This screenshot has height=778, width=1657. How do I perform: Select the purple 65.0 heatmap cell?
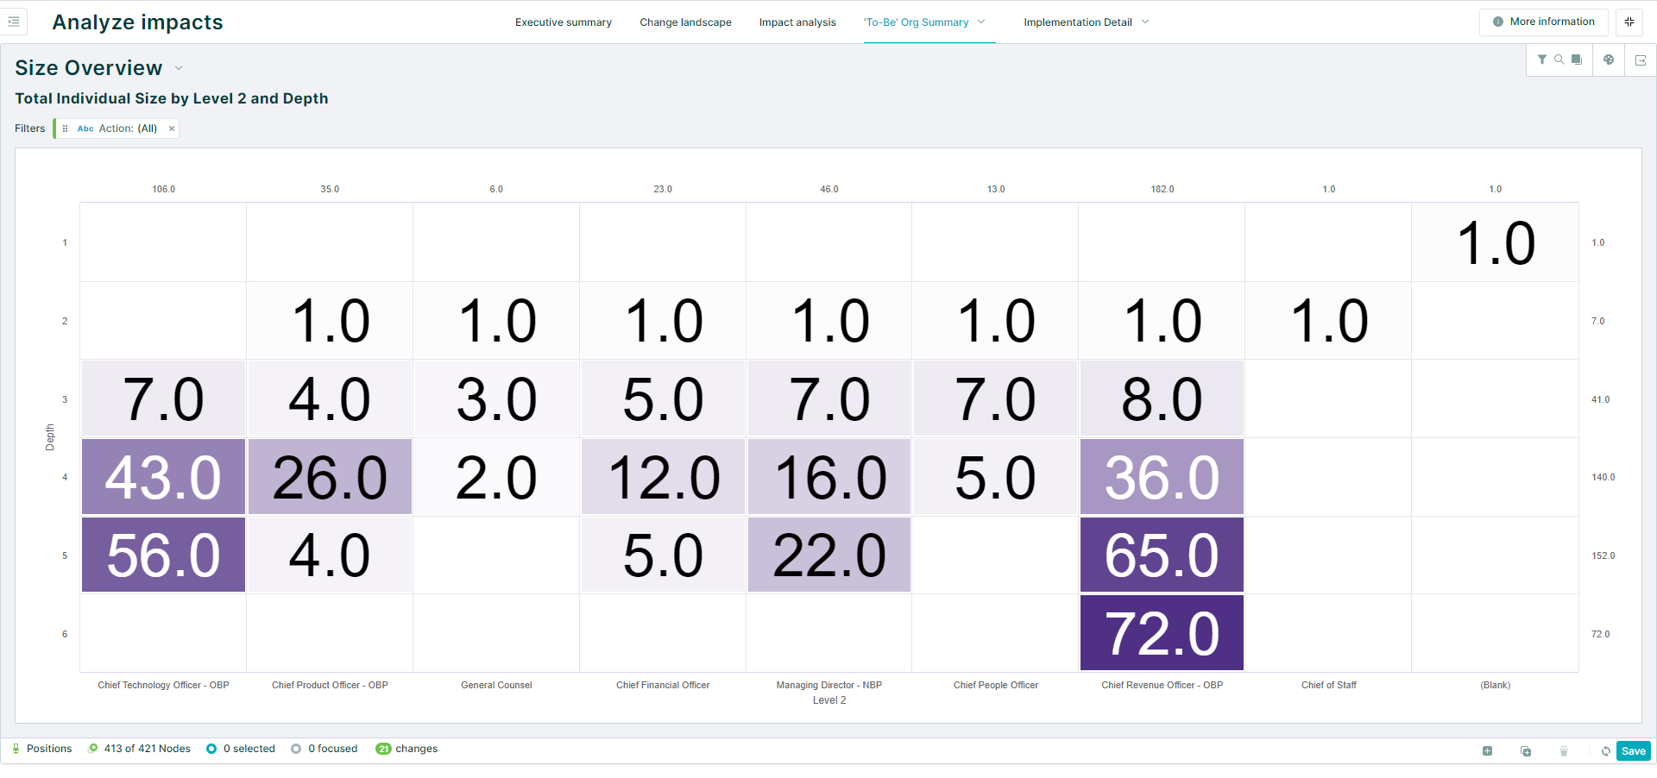[x=1162, y=555]
